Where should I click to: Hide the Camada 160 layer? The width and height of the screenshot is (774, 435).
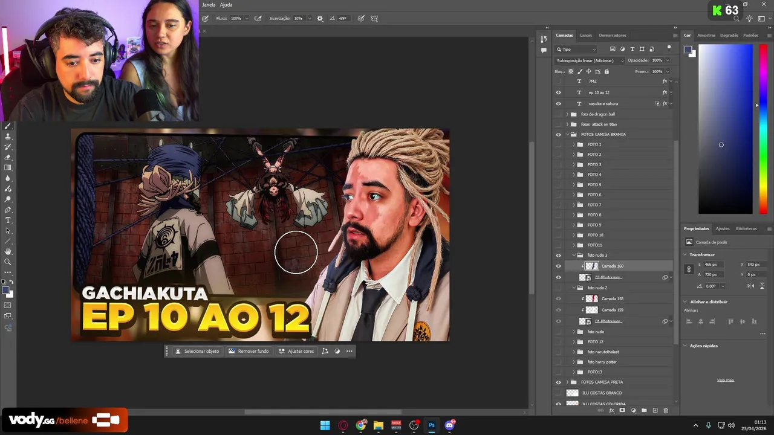tap(558, 266)
